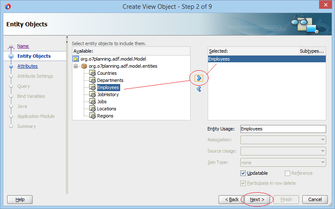This screenshot has width=335, height=209.
Task: Click the Departments entity icon
Action: click(x=92, y=80)
